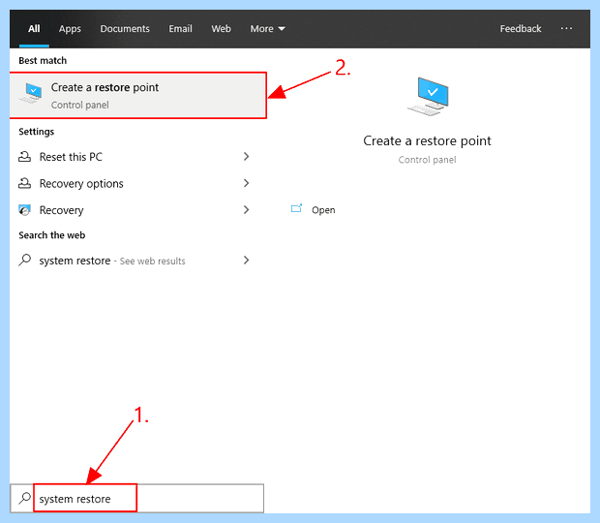Image resolution: width=600 pixels, height=523 pixels.
Task: Expand the Recovery result chevron
Action: 247,210
